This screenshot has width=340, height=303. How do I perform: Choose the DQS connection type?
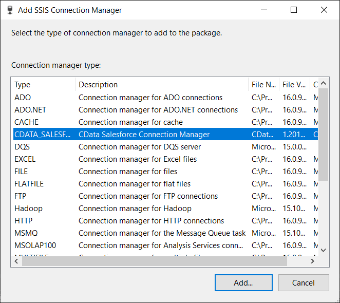click(x=23, y=147)
